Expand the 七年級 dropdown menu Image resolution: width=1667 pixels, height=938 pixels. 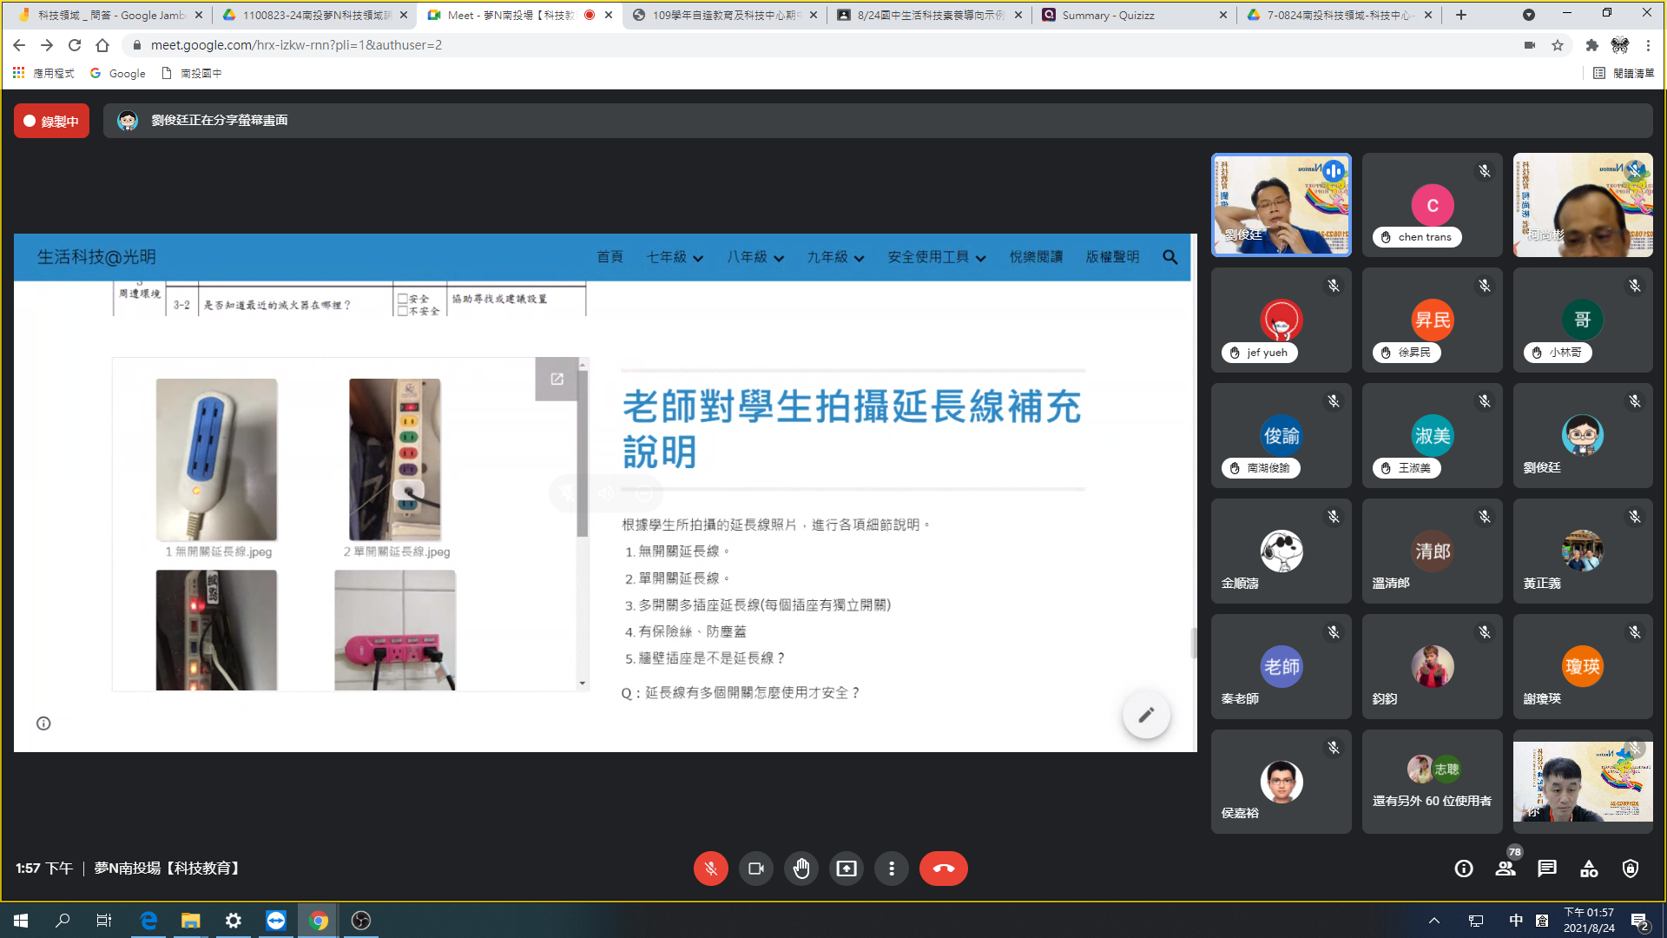click(675, 257)
